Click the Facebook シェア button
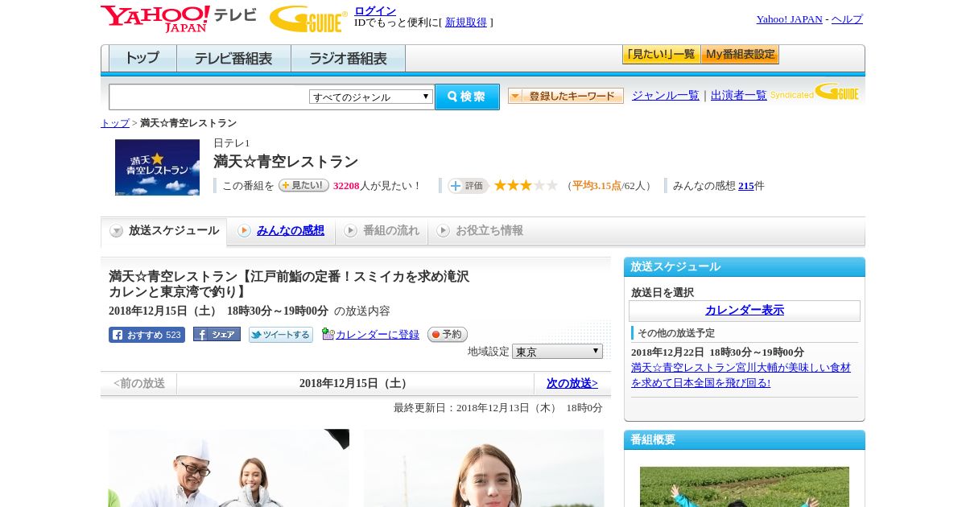Image resolution: width=966 pixels, height=507 pixels. coord(217,335)
